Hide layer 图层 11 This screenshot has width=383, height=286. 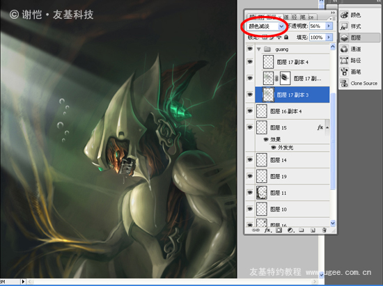point(250,193)
